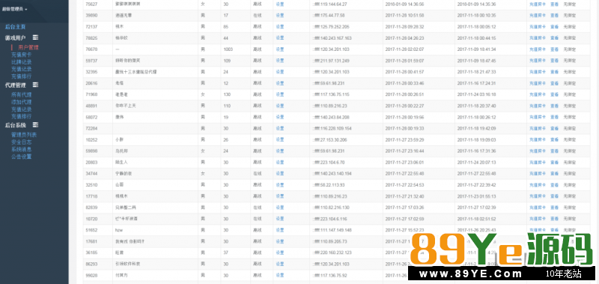This screenshot has width=599, height=284.
Task: Click the date 2018-01-09 14:36:56
Action: point(404,4)
